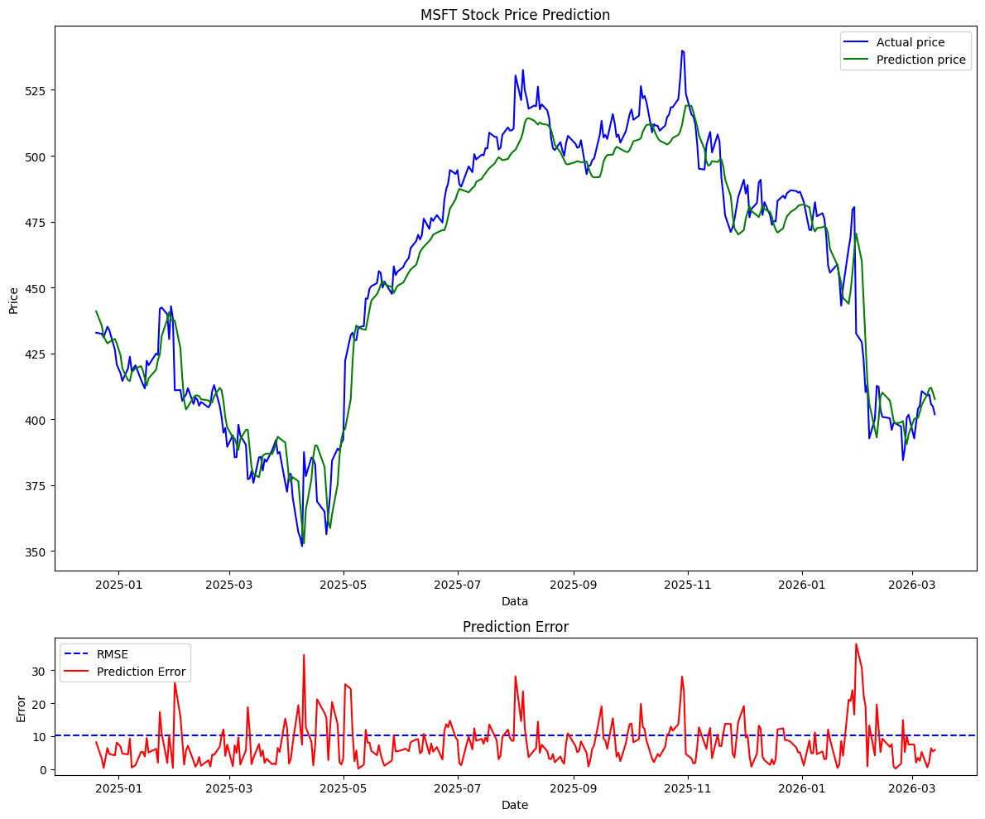985x819 pixels.
Task: Click '2026-01' tick under the error chart
Action: pos(802,789)
